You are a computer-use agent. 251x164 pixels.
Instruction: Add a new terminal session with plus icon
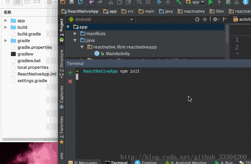pyautogui.click(x=70, y=73)
